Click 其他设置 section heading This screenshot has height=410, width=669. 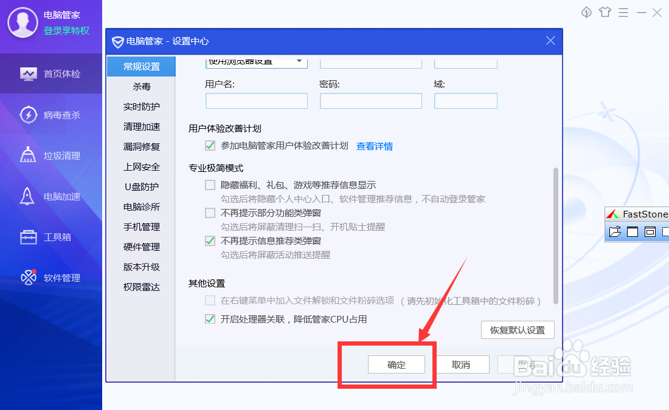(x=207, y=284)
